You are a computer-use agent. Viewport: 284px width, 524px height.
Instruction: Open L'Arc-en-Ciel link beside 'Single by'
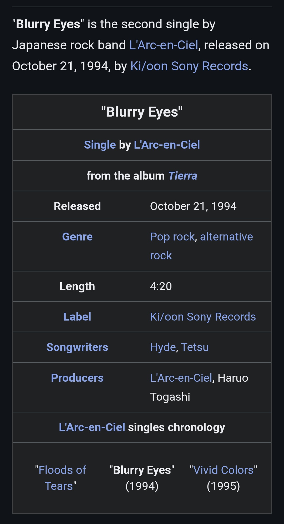[x=167, y=145]
